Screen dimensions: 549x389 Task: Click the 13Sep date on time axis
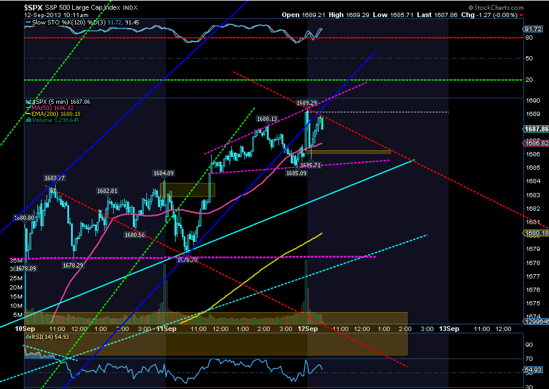[x=449, y=329]
